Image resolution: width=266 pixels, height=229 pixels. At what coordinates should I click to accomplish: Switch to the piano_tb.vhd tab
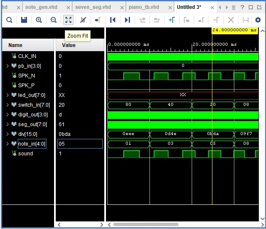pyautogui.click(x=144, y=7)
